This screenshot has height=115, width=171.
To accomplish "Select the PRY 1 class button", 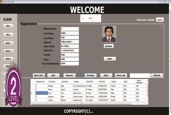I will pos(8,66).
